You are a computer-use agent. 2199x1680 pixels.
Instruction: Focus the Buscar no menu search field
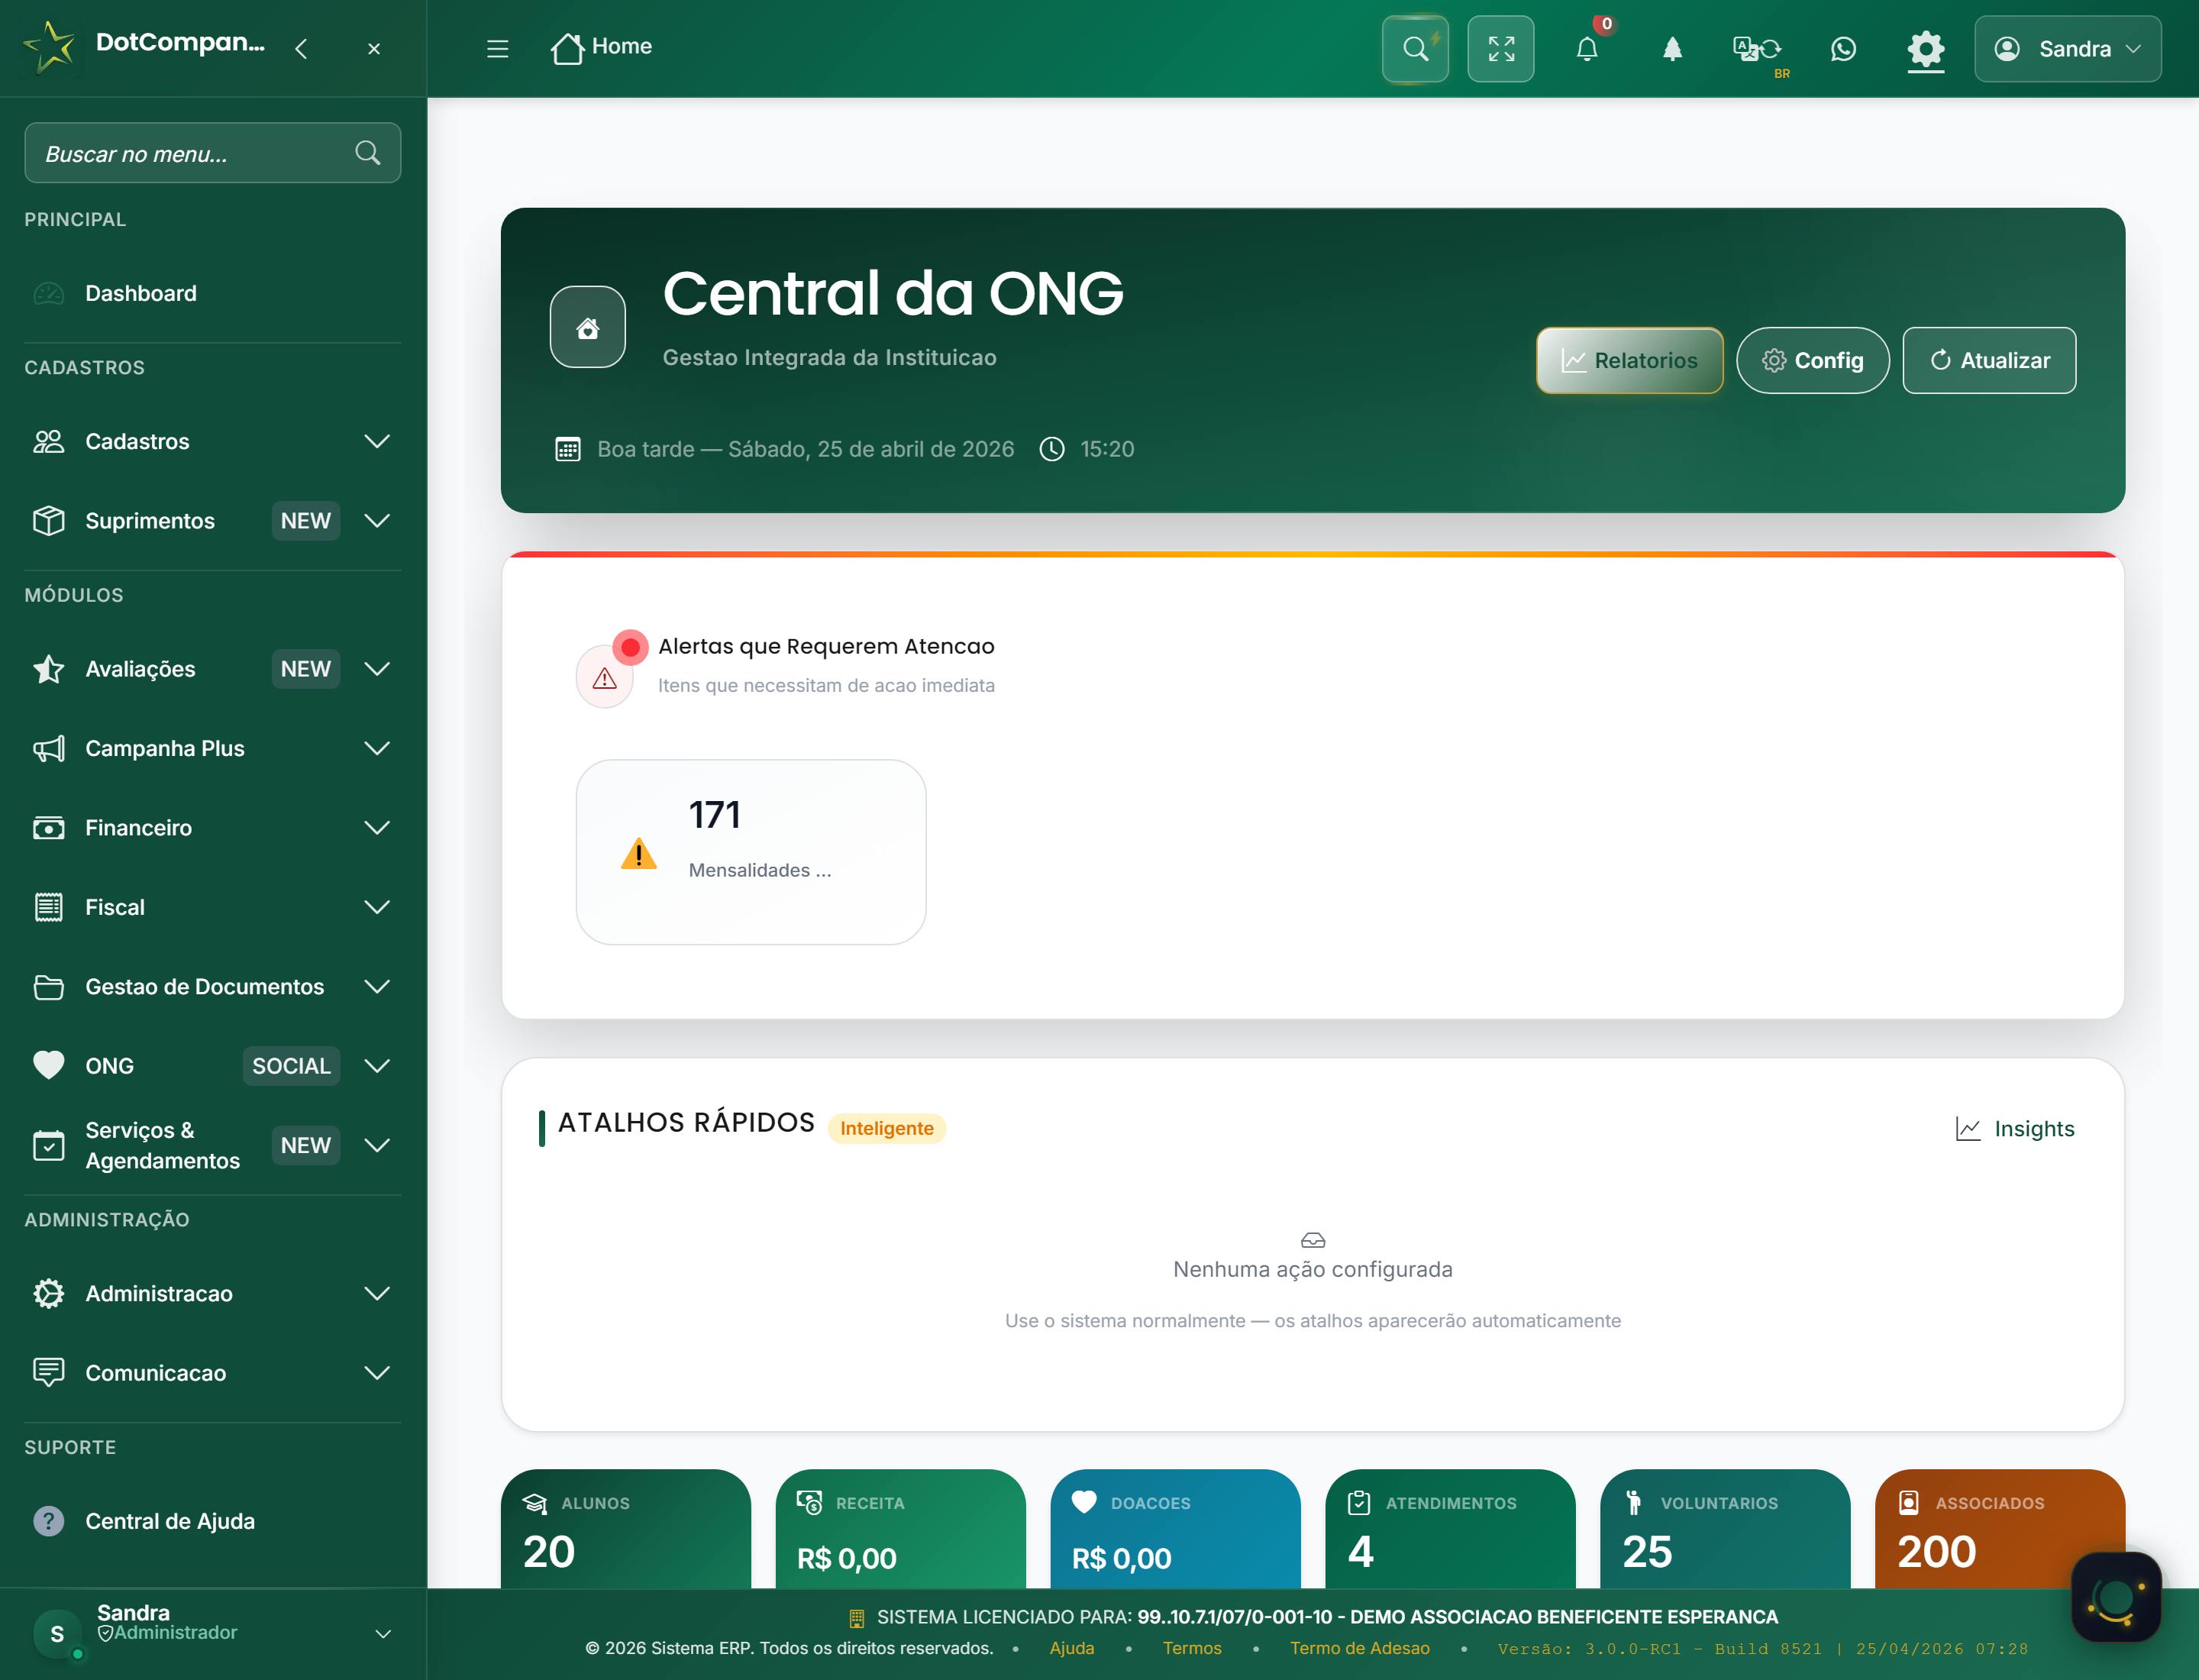213,153
